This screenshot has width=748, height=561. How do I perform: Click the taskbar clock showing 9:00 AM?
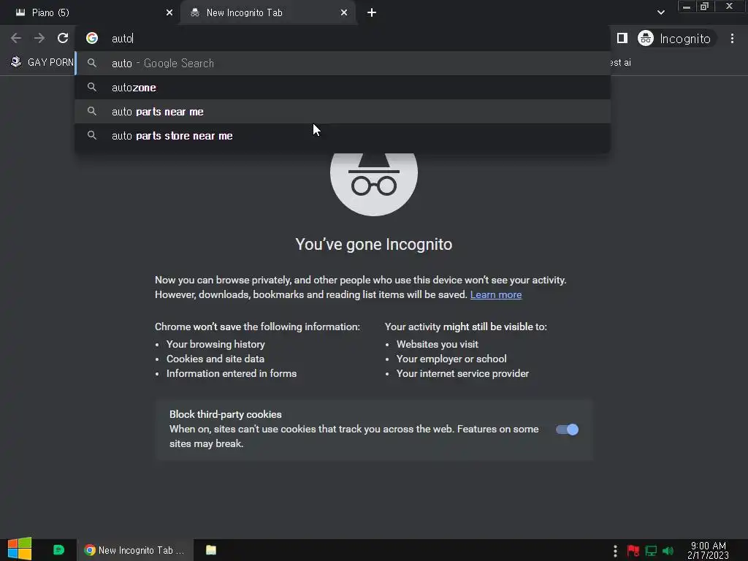[708, 550]
